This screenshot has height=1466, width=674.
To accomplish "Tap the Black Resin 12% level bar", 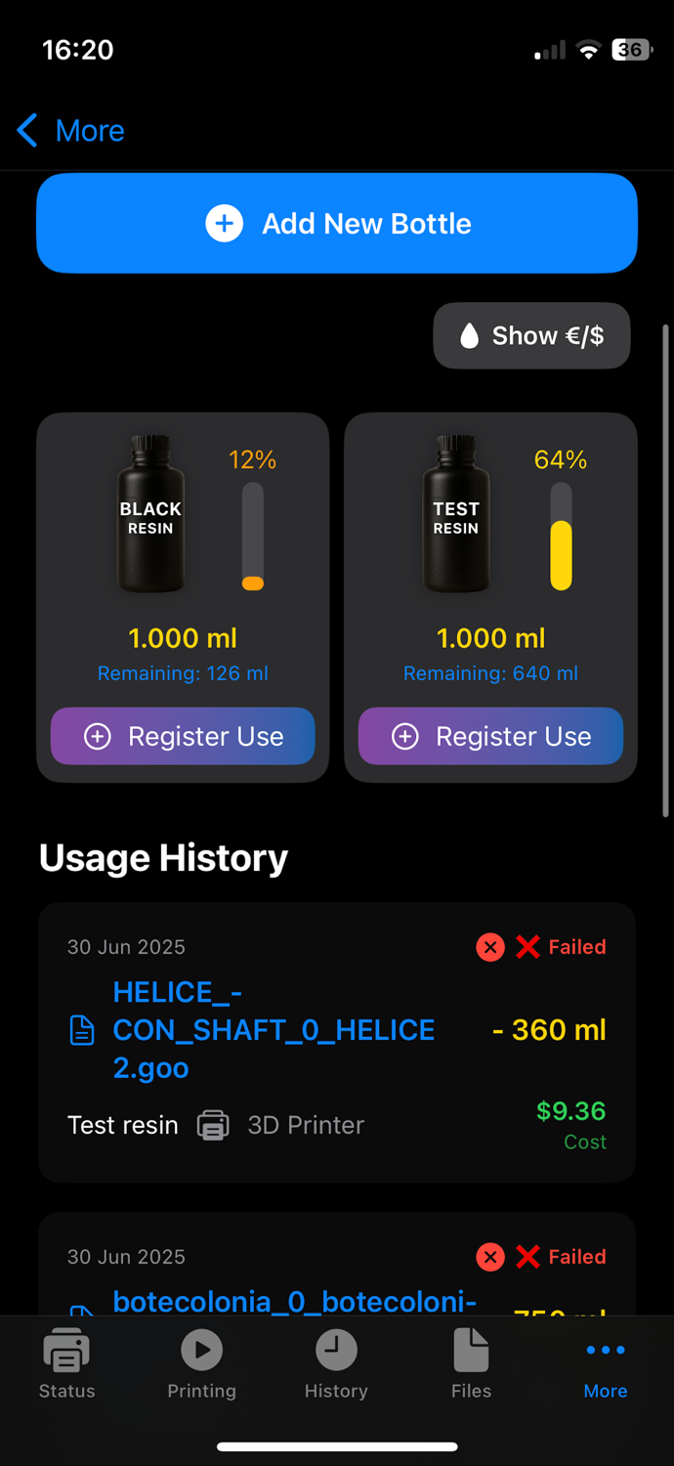I will click(x=253, y=537).
